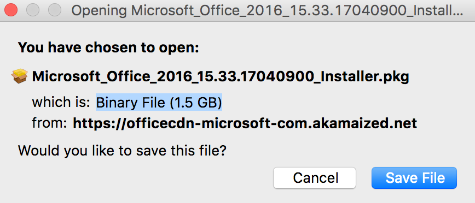
Task: Click the officecdn akamaized.net source URL
Action: click(x=245, y=123)
